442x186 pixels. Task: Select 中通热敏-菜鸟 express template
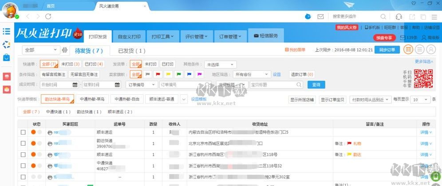tap(92, 99)
